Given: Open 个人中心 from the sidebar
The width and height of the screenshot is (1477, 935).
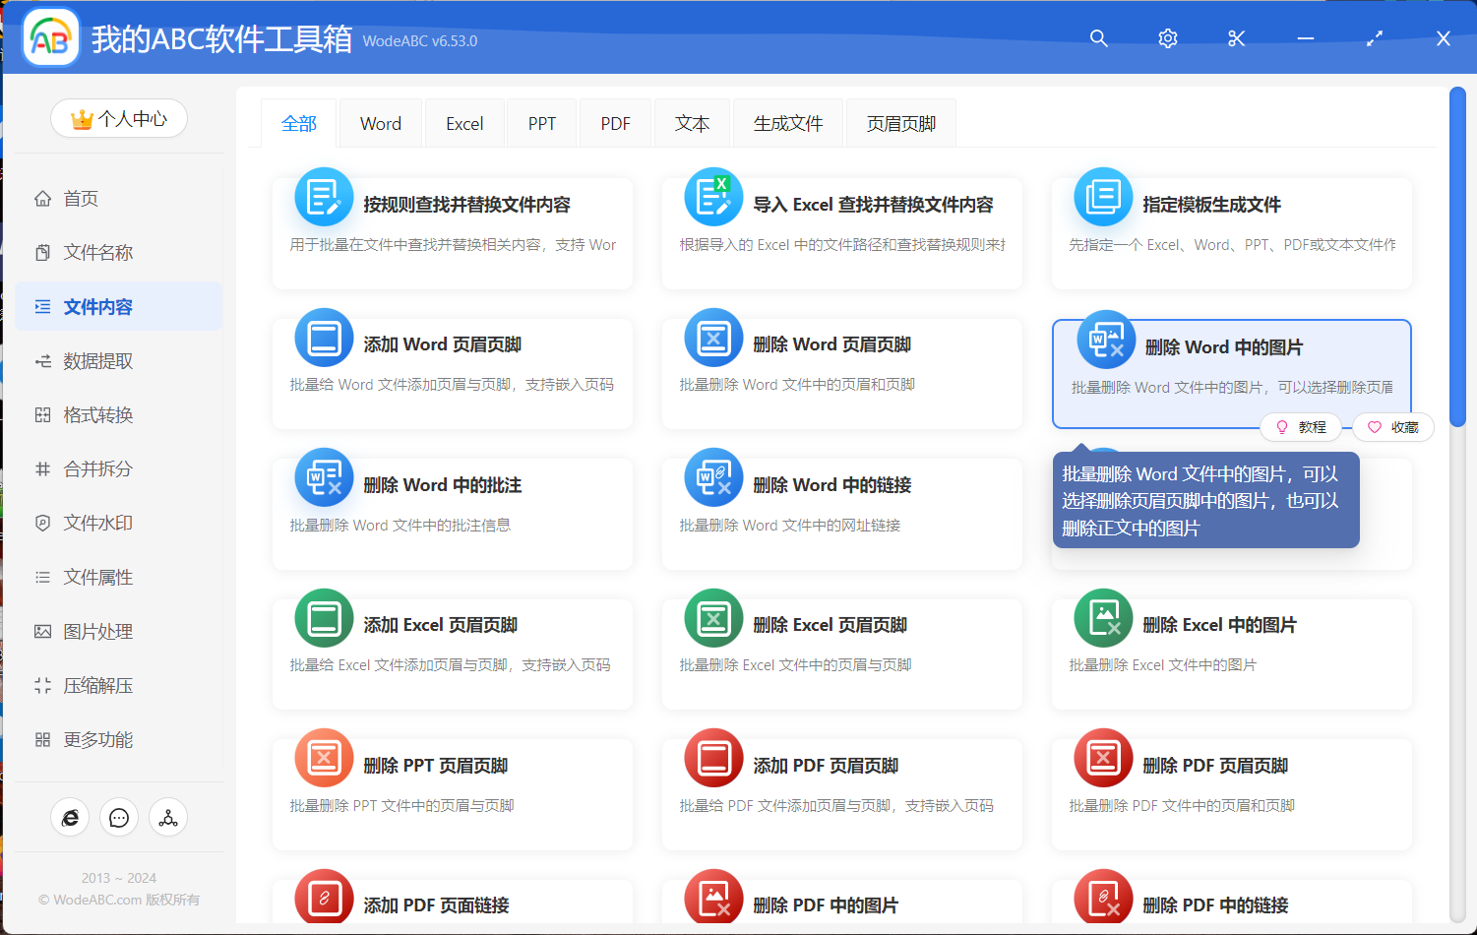Looking at the screenshot, I should click(x=118, y=117).
